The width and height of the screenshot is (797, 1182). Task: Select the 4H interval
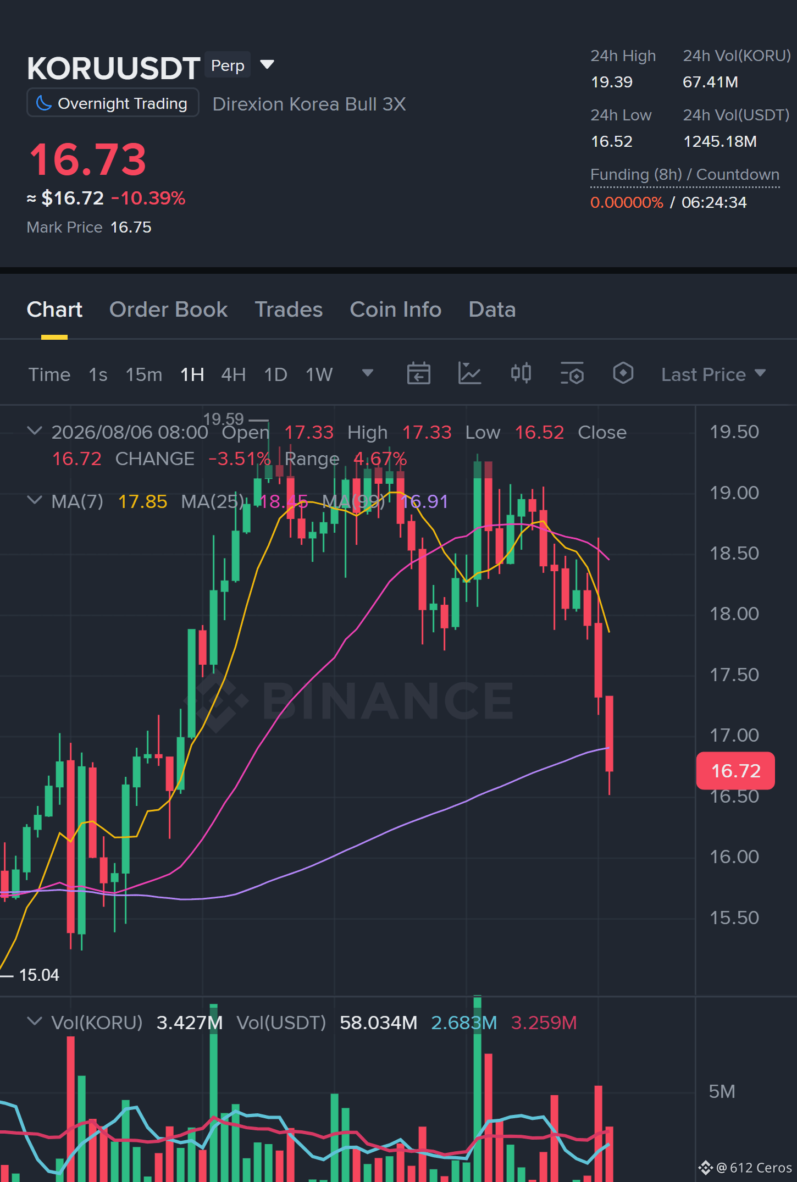(233, 374)
